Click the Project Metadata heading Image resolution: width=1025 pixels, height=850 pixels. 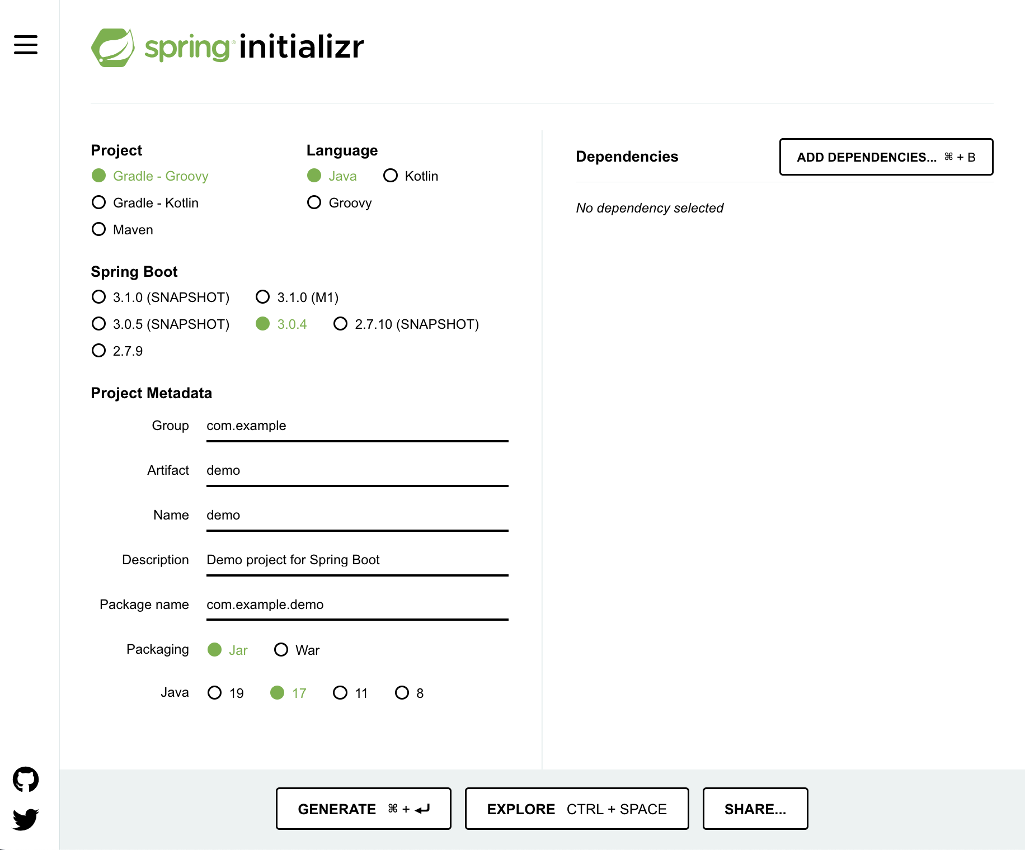[x=151, y=393]
